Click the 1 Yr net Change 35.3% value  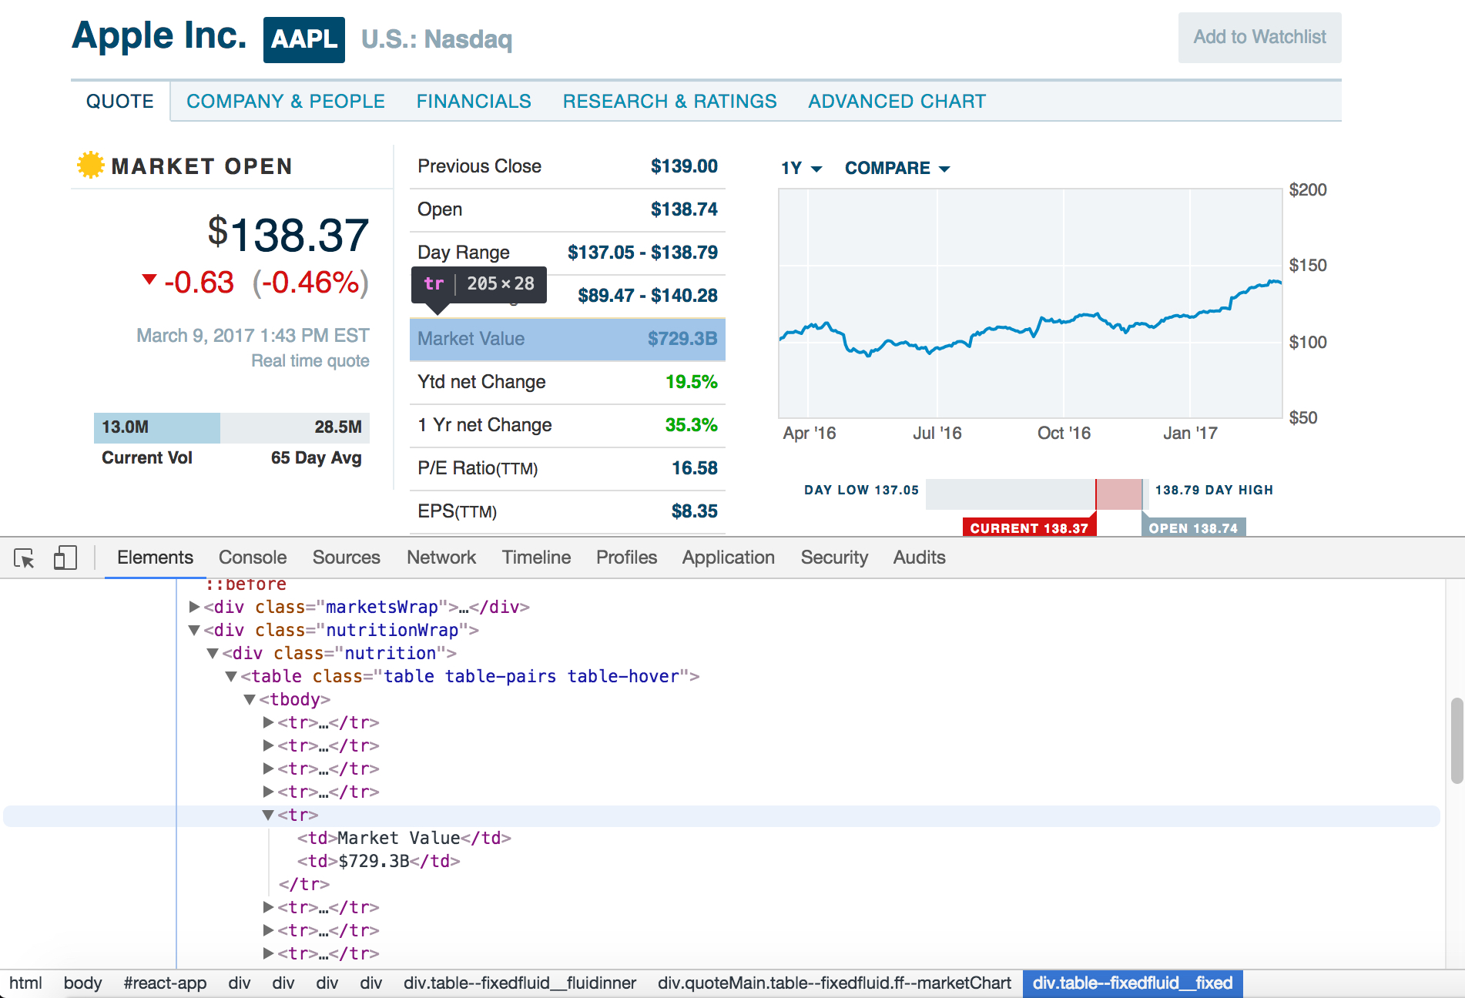(691, 425)
